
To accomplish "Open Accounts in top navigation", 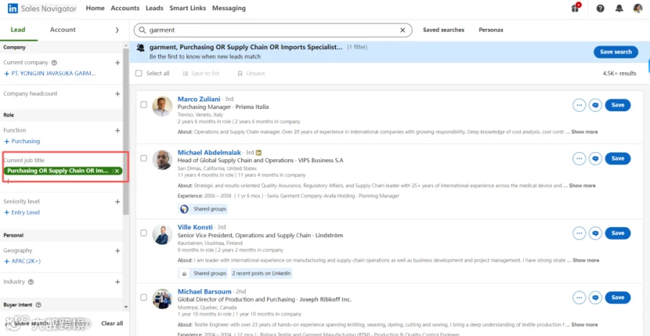I will coord(125,8).
